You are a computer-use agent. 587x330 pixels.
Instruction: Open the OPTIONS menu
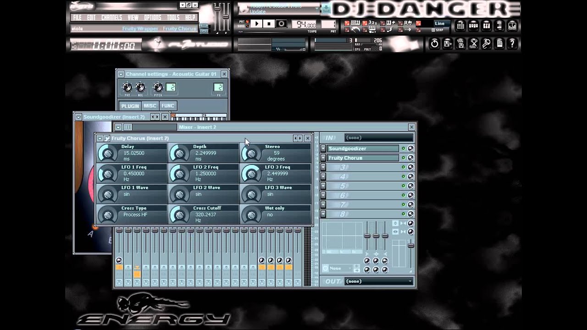(153, 17)
